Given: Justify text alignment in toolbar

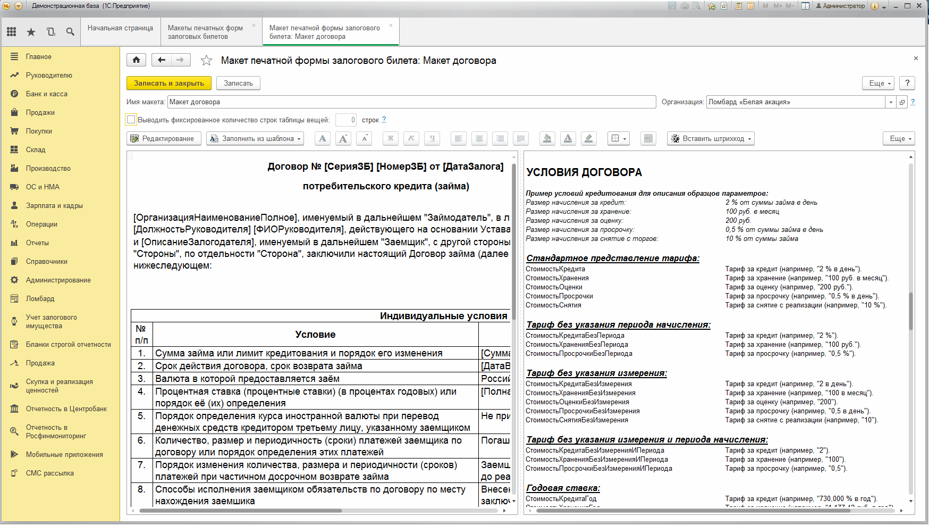Looking at the screenshot, I should coord(521,138).
